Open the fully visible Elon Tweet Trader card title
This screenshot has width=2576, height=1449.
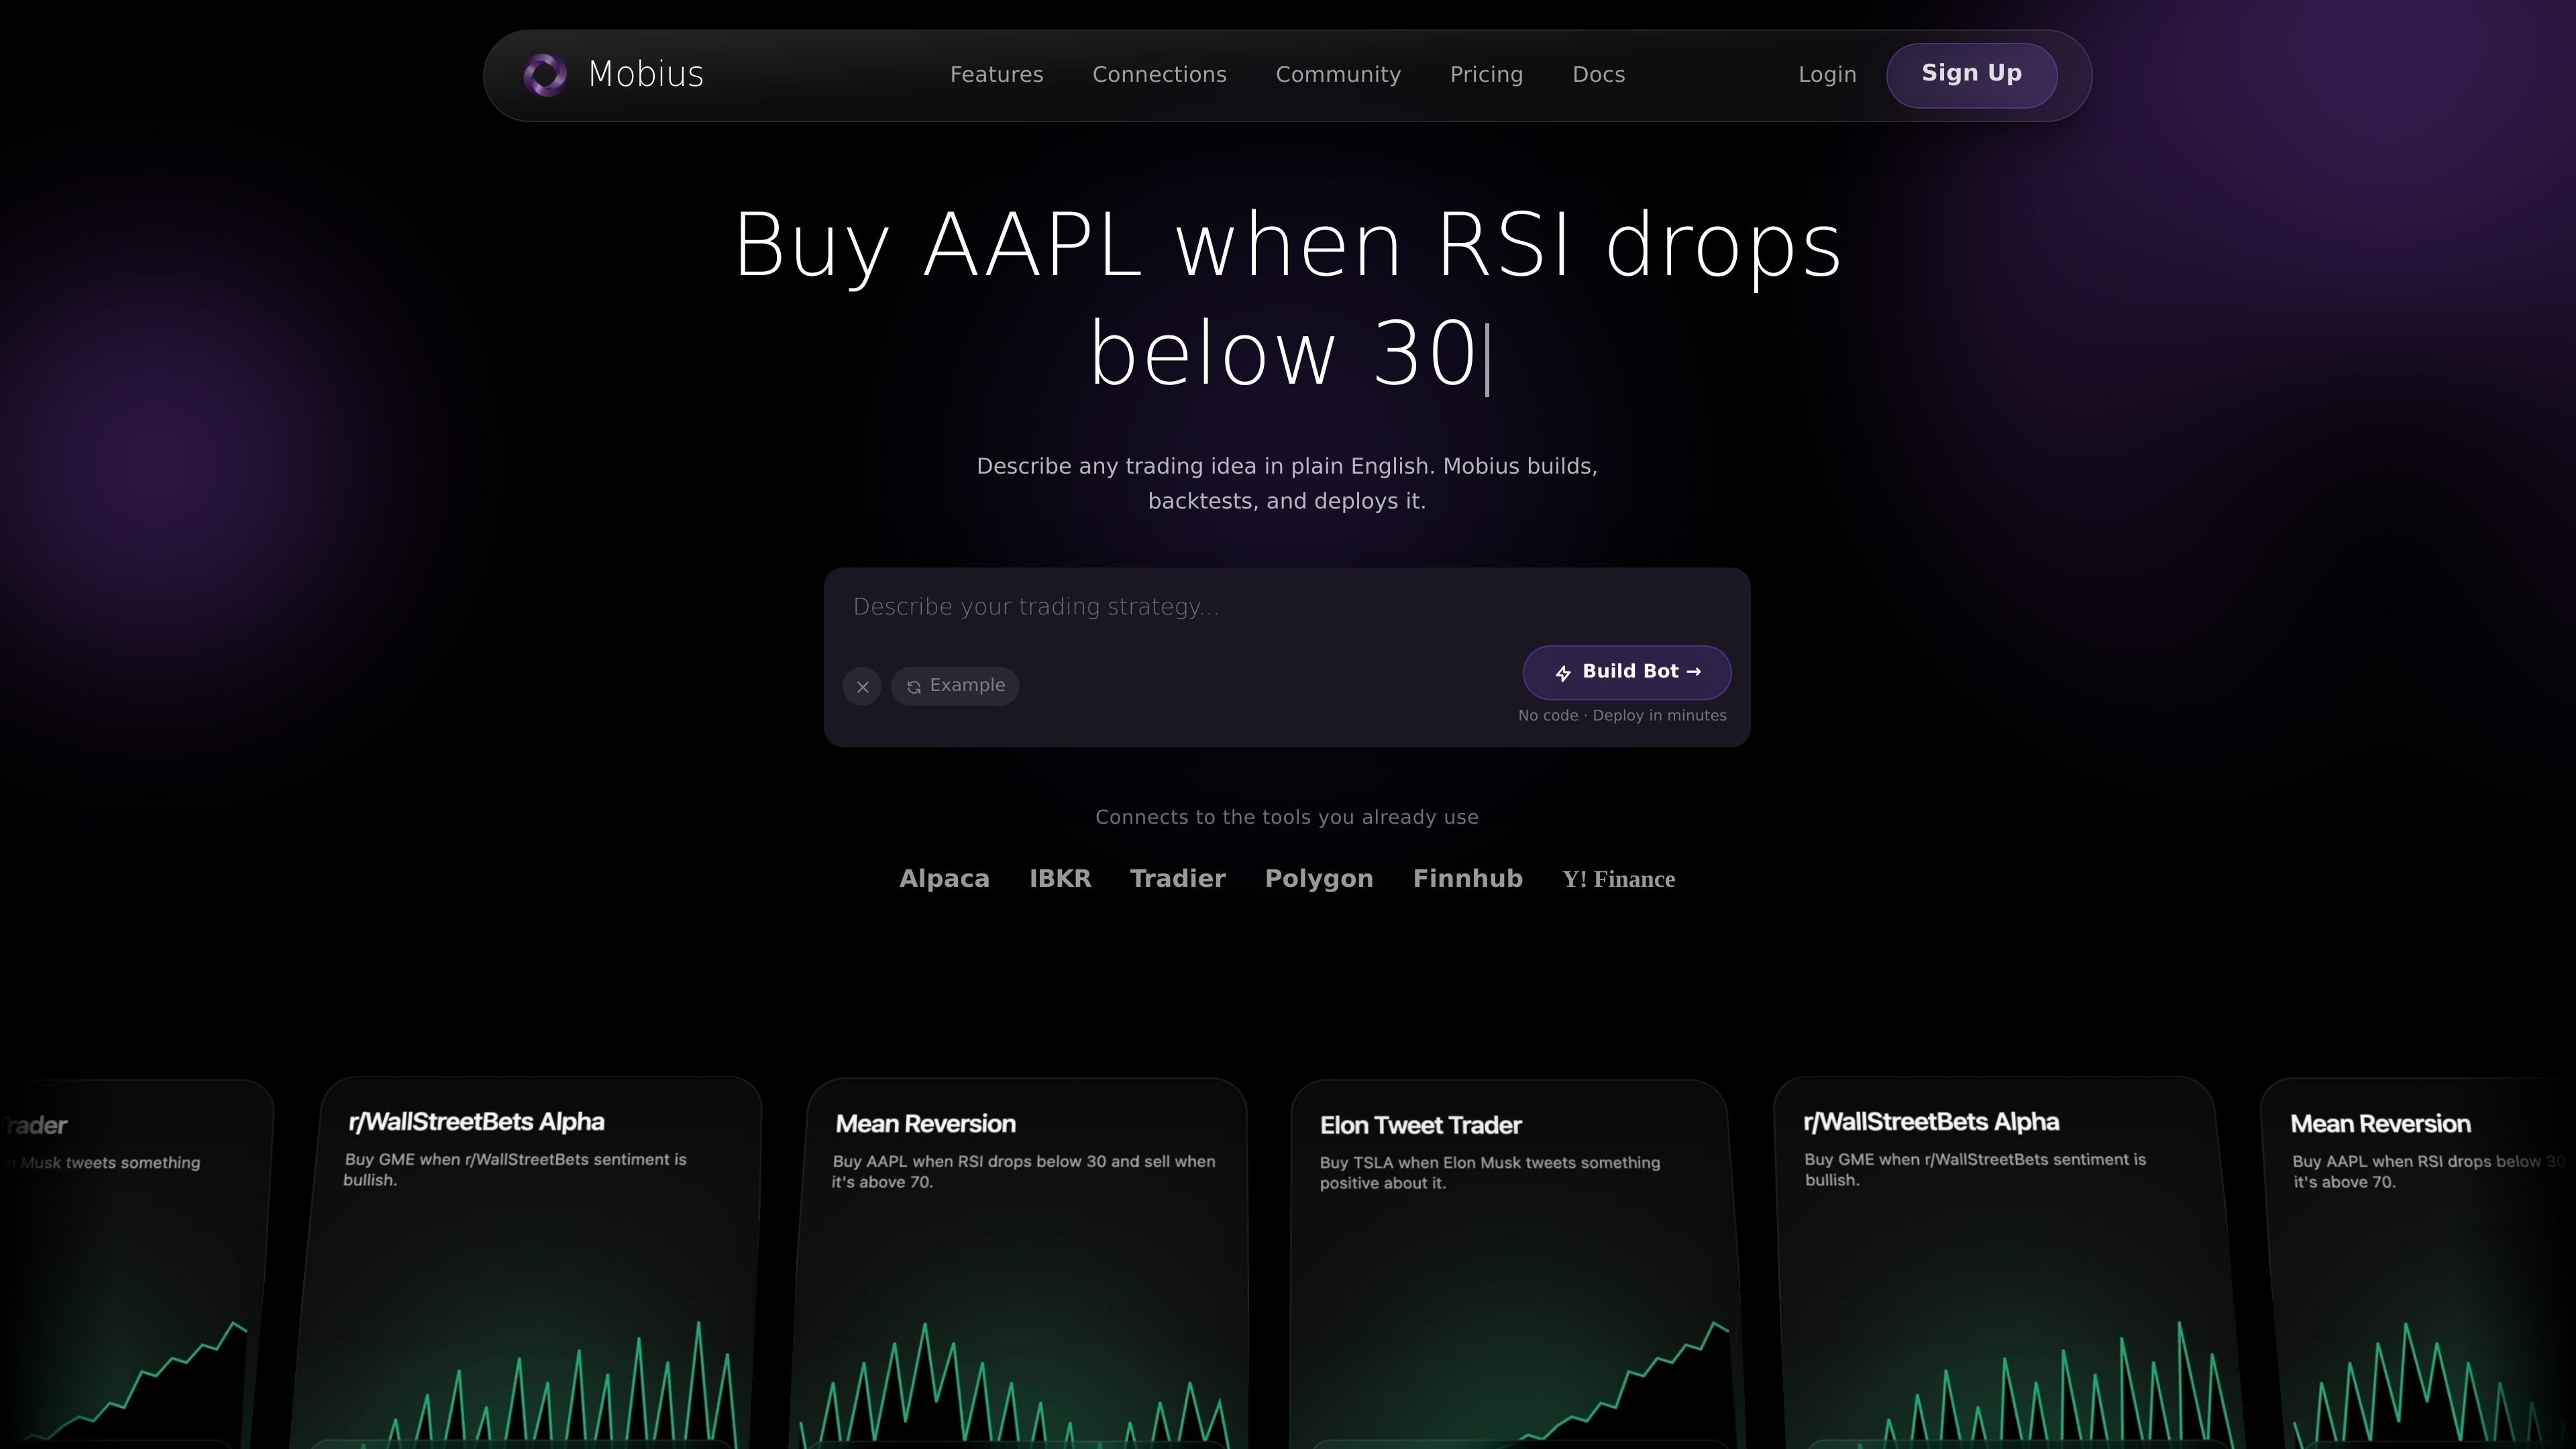pyautogui.click(x=1420, y=1126)
